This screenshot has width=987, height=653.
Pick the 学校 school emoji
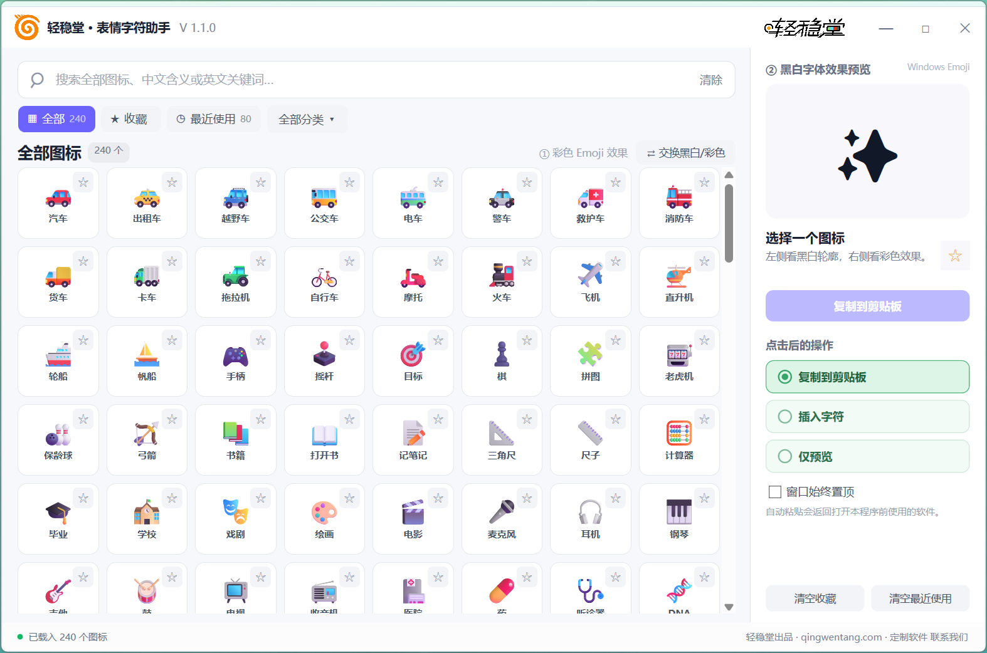tap(147, 519)
